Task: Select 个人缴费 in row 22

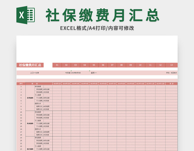Action: [38, 146]
